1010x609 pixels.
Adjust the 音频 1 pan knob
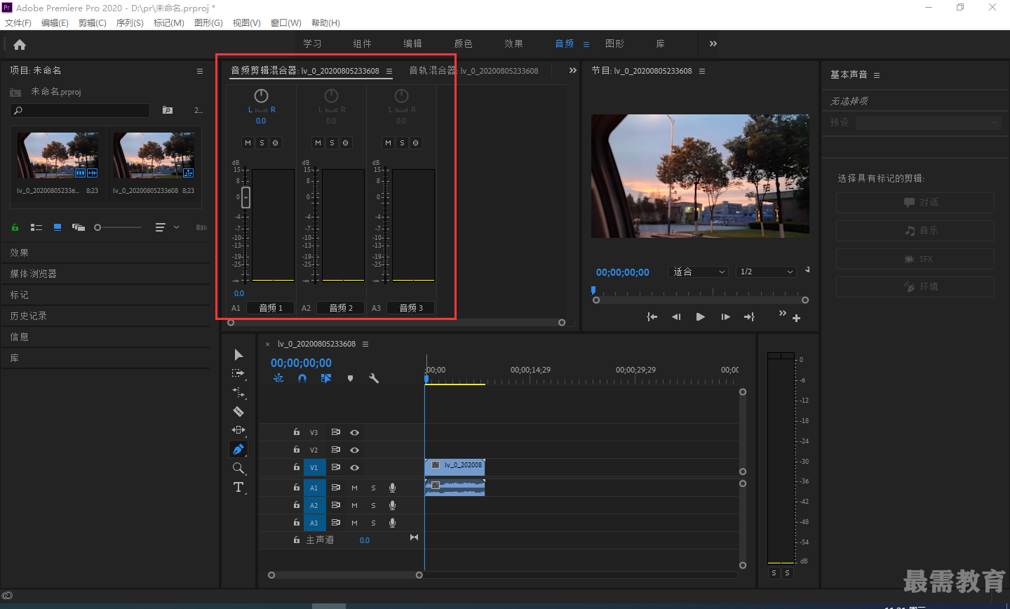tap(261, 96)
